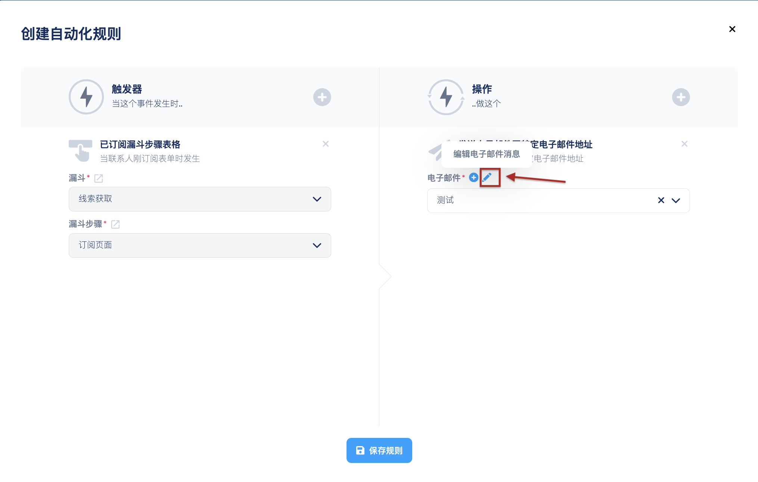758x482 pixels.
Task: Remove the send email action
Action: [x=684, y=144]
